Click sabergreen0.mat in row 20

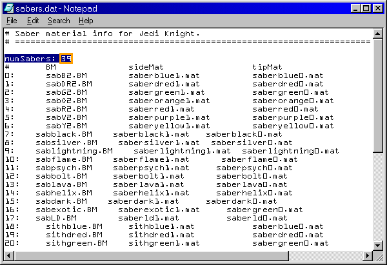pos(290,243)
